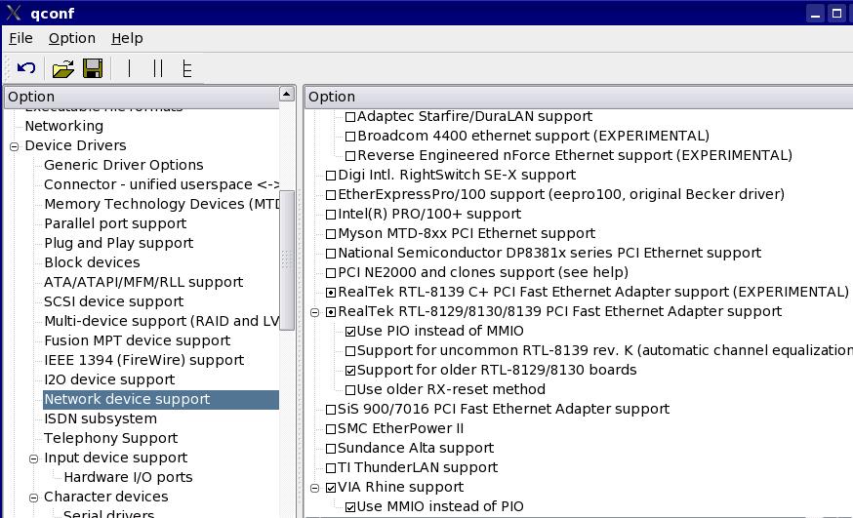Toggle RealTek RTL-8139 C+ module checkbox
Image resolution: width=853 pixels, height=518 pixels.
coord(331,293)
